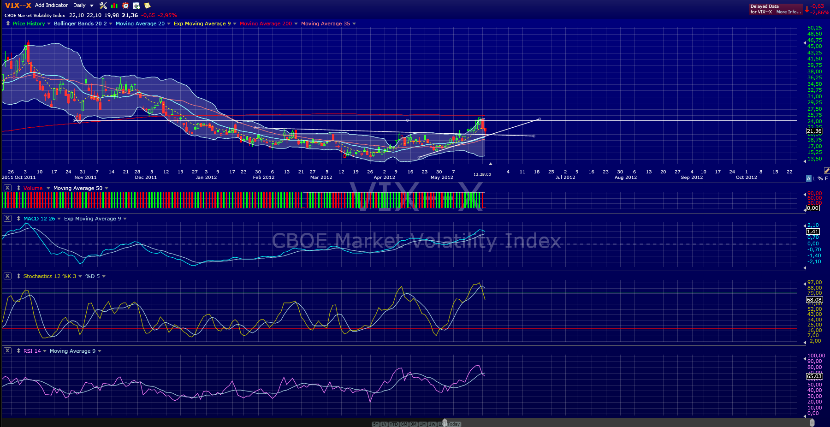Click the upper price scale arrow marker
830x427 pixels.
point(805,43)
